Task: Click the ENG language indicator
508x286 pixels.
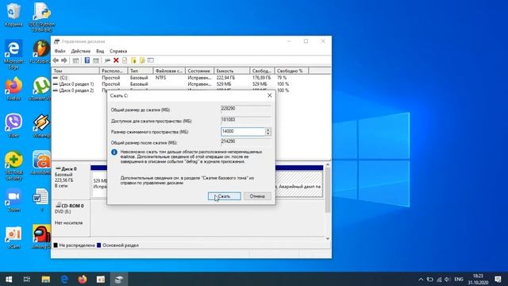Action: [x=459, y=279]
